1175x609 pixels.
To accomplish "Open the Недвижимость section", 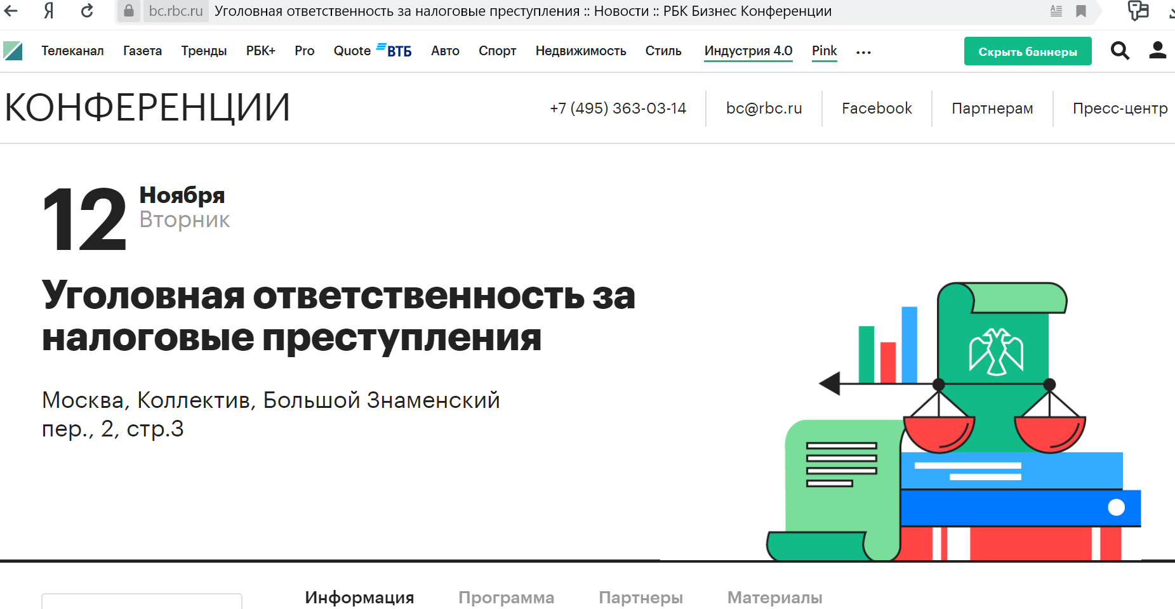I will (581, 51).
